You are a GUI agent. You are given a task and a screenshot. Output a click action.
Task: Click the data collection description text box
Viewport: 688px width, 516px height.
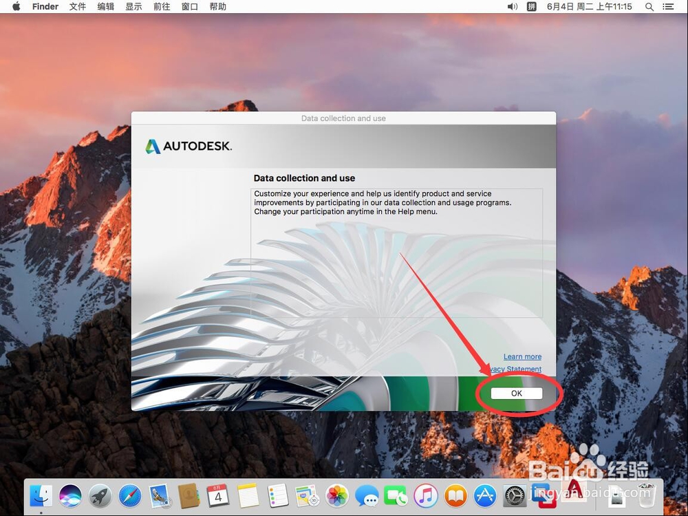(x=397, y=253)
